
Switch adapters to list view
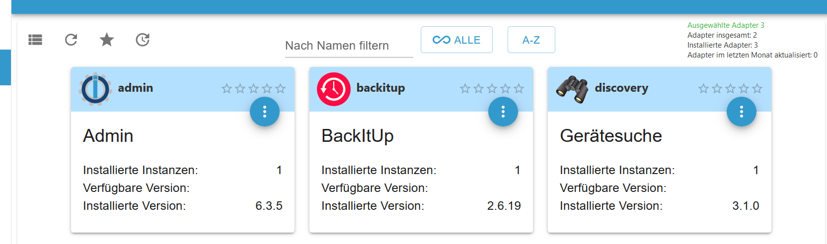click(35, 40)
